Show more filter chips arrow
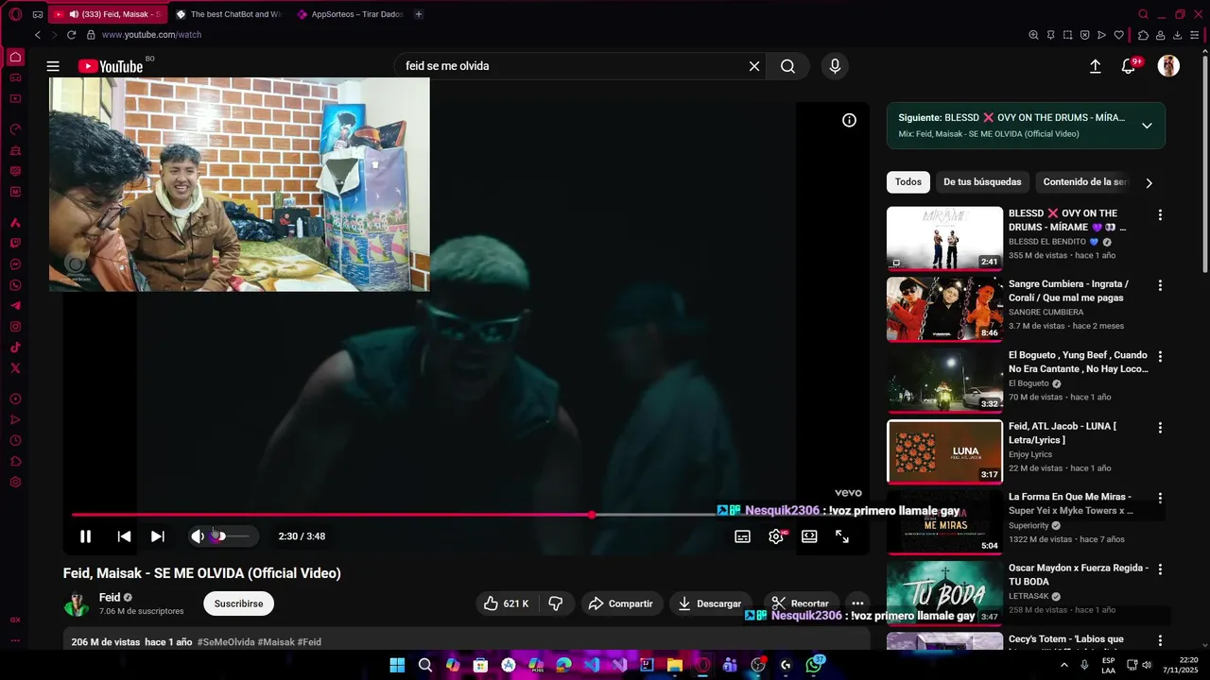The width and height of the screenshot is (1210, 680). tap(1149, 183)
